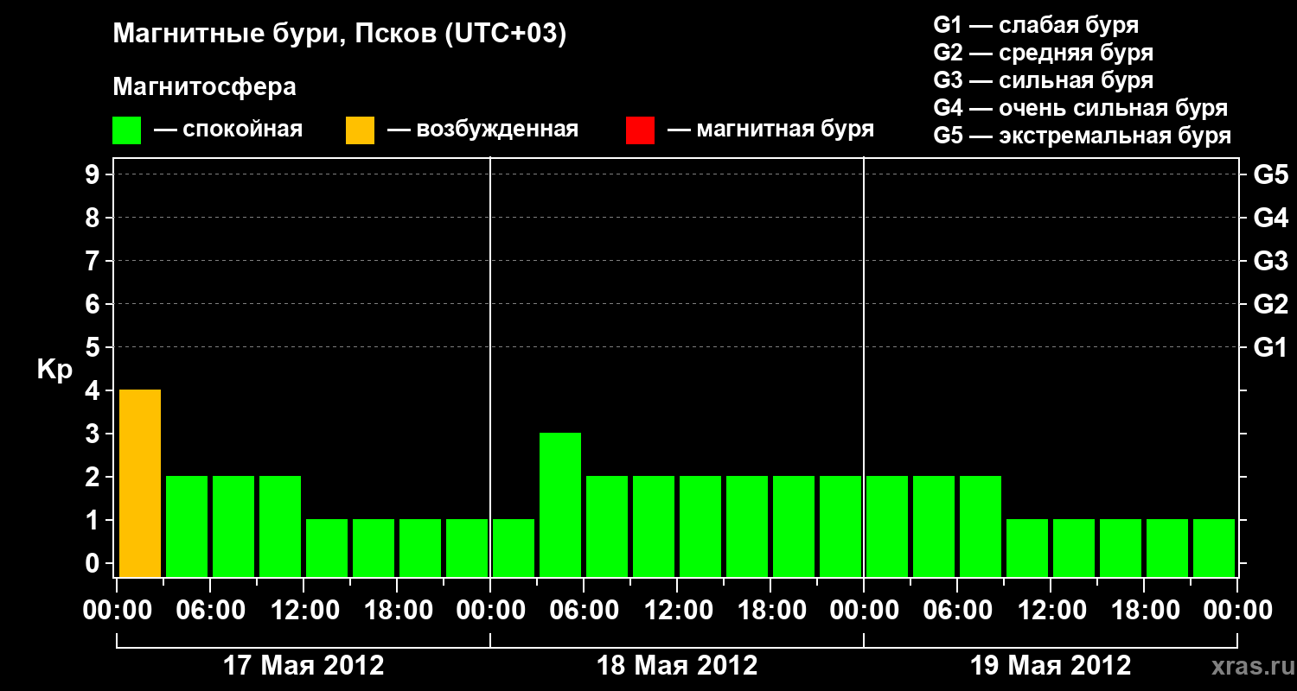Click the '— возбужденная' legend text
The height and width of the screenshot is (691, 1297).
point(482,130)
